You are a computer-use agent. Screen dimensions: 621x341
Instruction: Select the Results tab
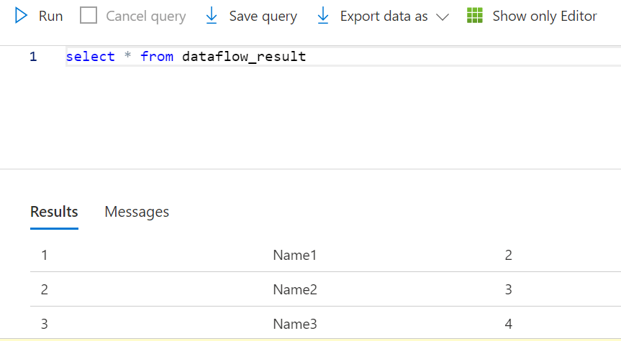[x=54, y=212]
